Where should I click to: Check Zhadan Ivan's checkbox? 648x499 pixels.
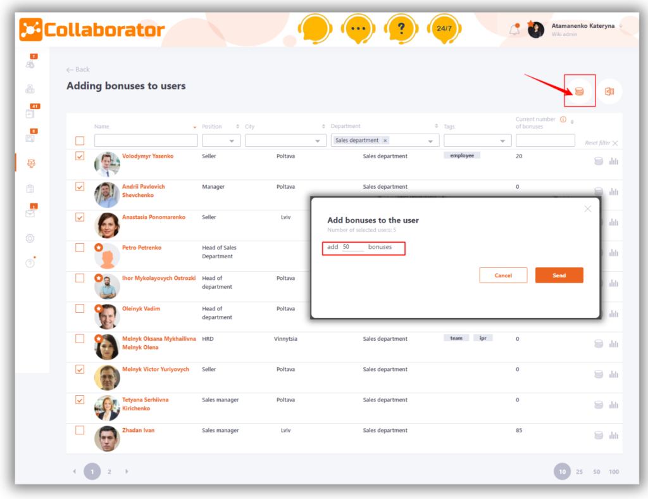(x=80, y=430)
